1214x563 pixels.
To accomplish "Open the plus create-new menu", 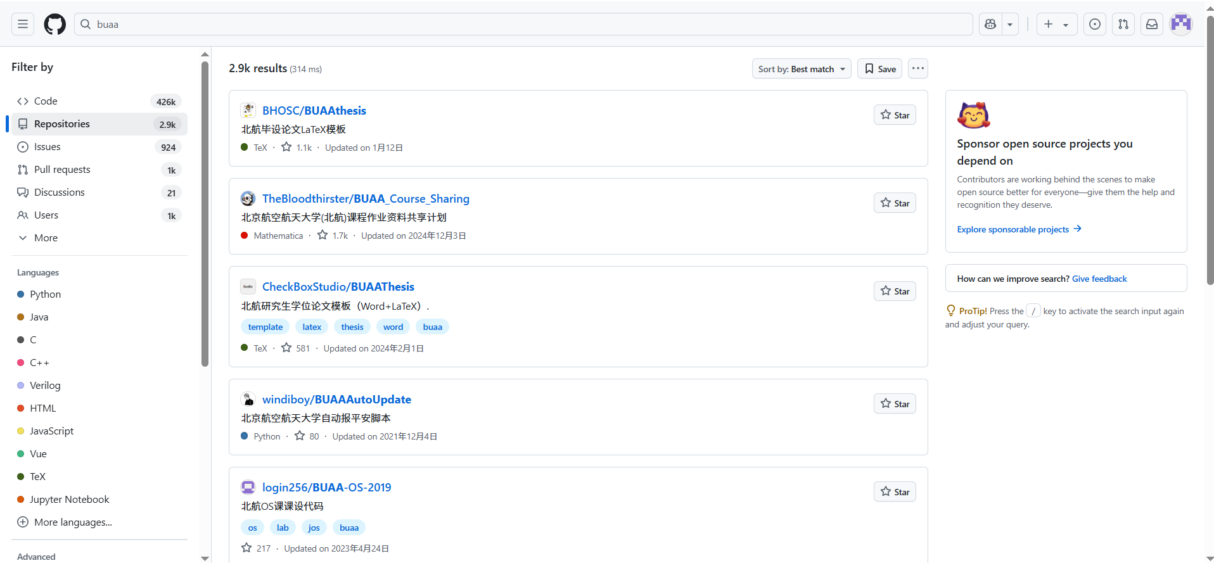I will coord(1056,24).
